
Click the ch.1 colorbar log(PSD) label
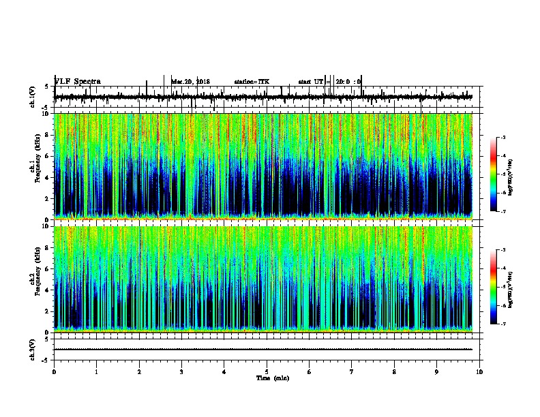(511, 178)
